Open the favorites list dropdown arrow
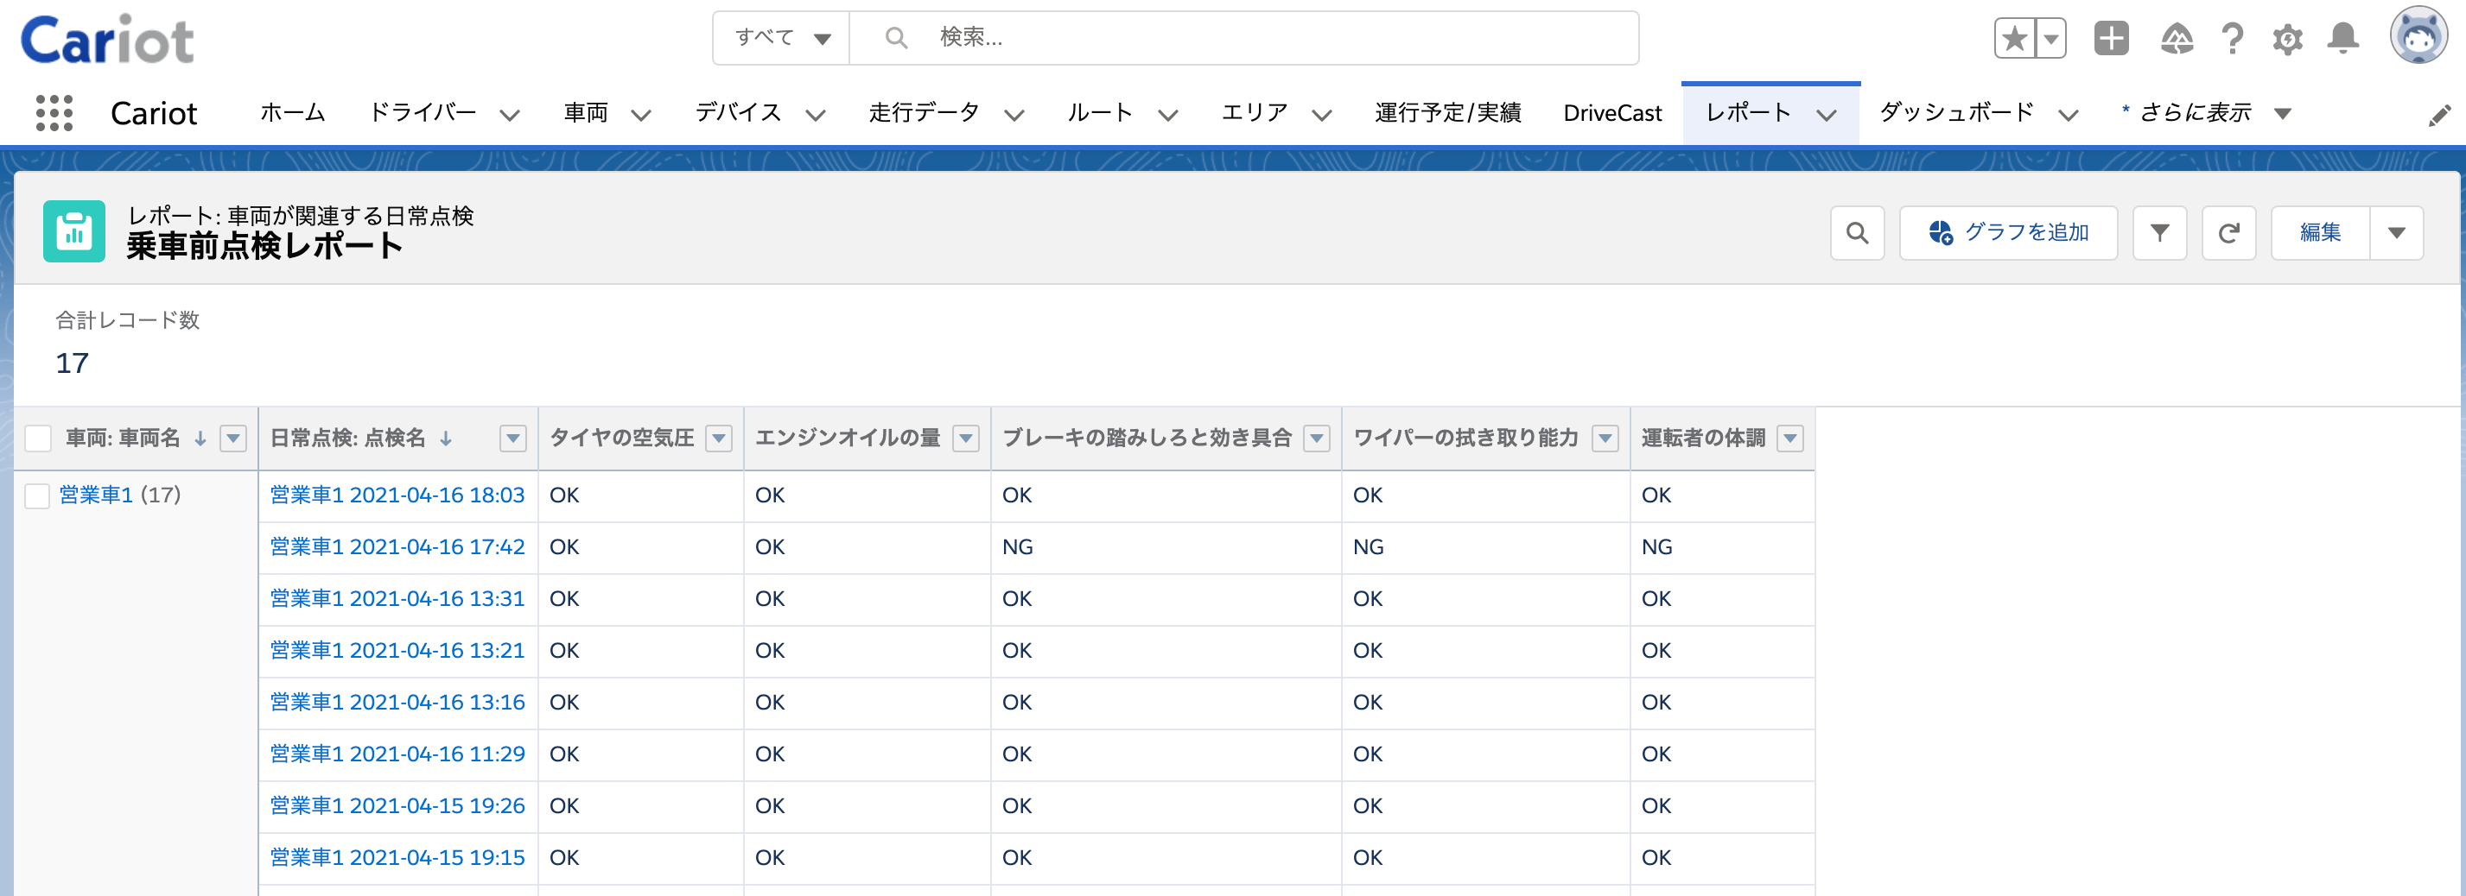This screenshot has width=2466, height=896. pyautogui.click(x=2051, y=39)
